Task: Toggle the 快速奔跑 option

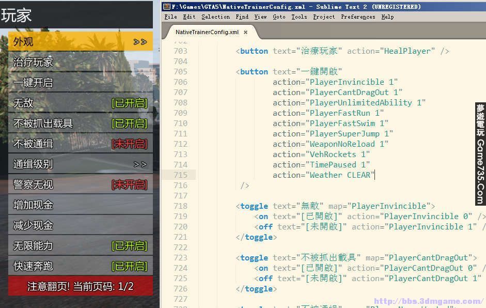Action: tap(80, 266)
